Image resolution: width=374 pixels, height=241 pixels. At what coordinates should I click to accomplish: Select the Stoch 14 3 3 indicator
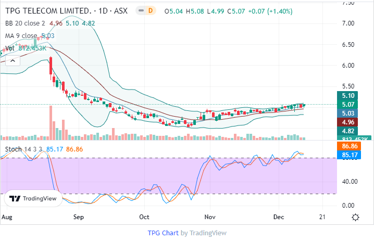pyautogui.click(x=23, y=149)
